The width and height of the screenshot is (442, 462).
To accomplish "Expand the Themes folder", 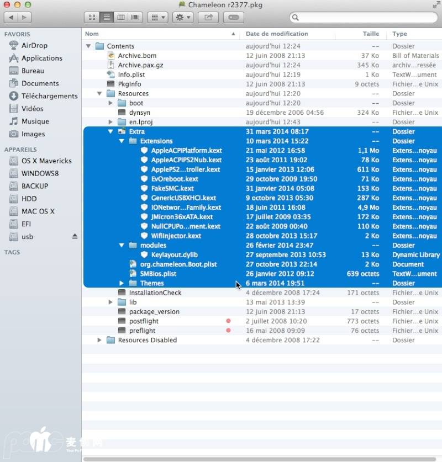I will [x=122, y=283].
